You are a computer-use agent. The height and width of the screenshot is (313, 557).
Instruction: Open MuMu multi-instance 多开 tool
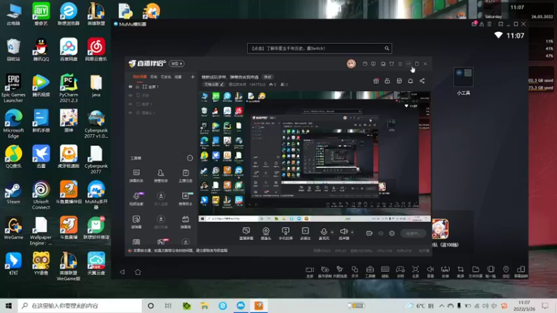click(354, 271)
